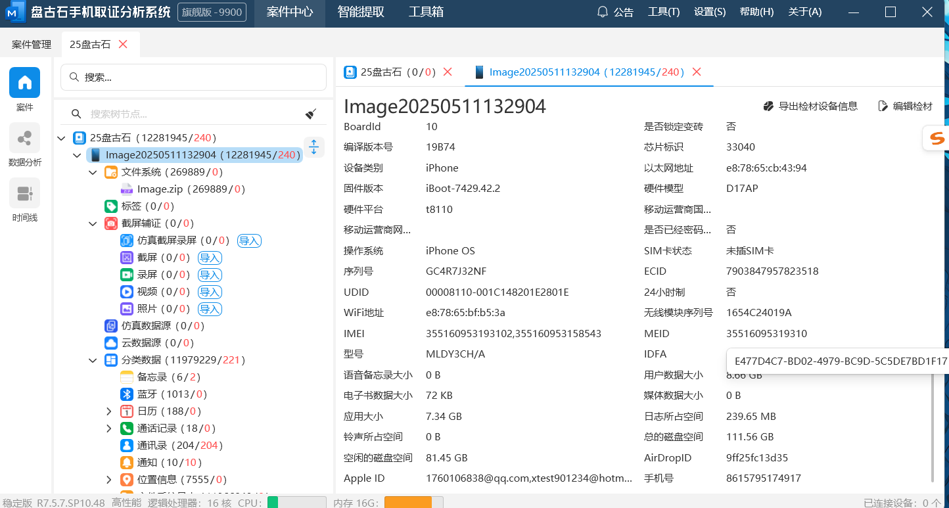Click the Sogou input method floating icon
Image resolution: width=949 pixels, height=508 pixels.
coord(937,138)
